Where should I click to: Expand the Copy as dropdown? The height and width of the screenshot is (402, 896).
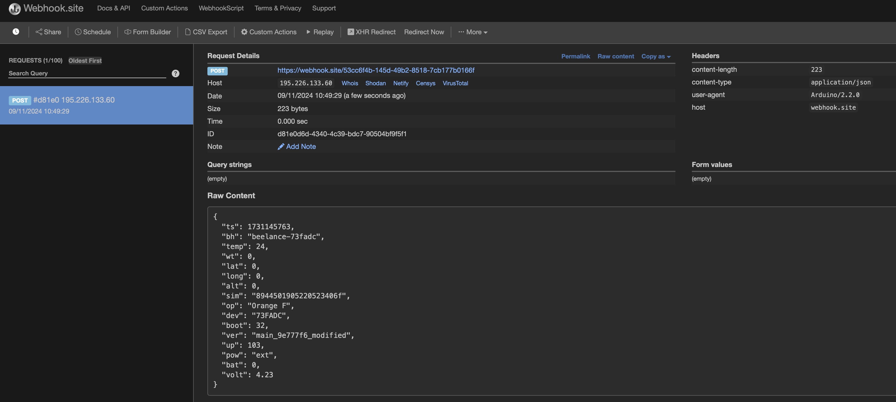(x=656, y=56)
